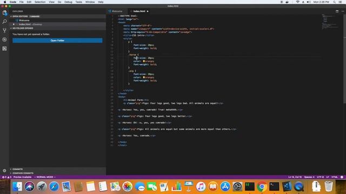Collapse the Open Editors section
This screenshot has height=194, width=346.
coord(57,16)
